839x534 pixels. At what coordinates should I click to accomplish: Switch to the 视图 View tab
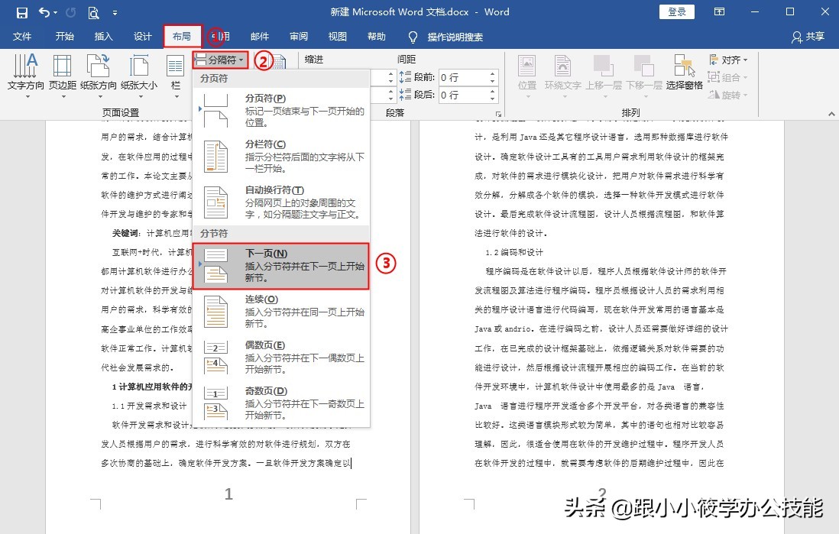(337, 36)
